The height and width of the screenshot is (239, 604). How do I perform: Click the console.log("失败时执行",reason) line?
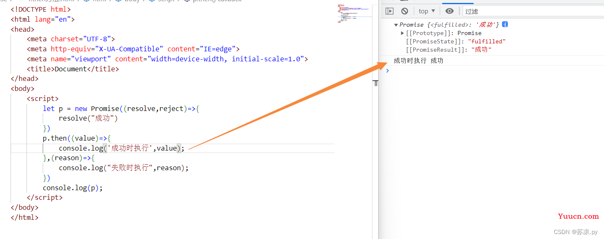point(124,168)
